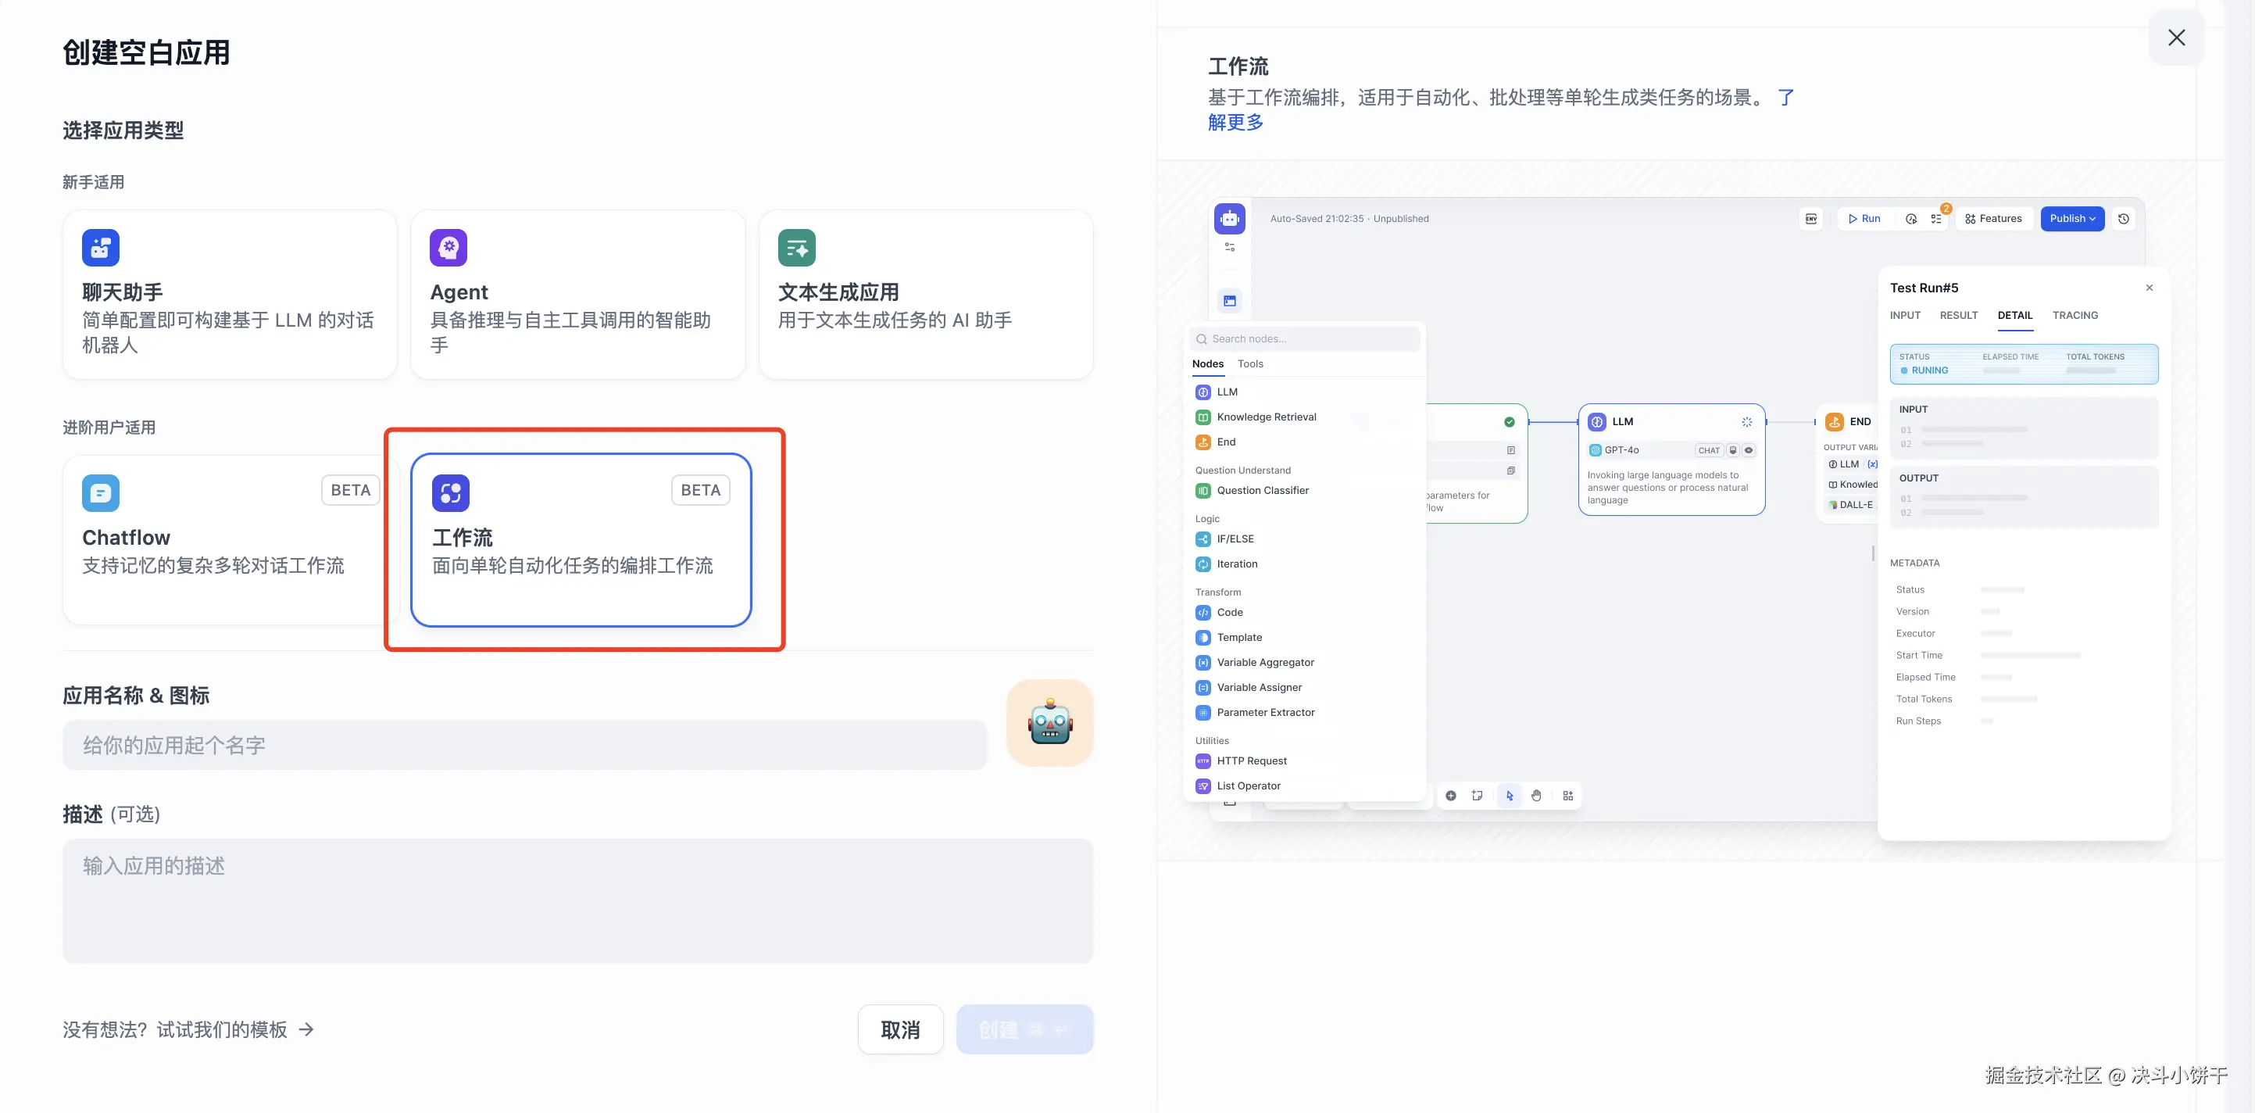Open the 了解更多 learn more link
This screenshot has height=1113, width=2255.
point(1235,123)
